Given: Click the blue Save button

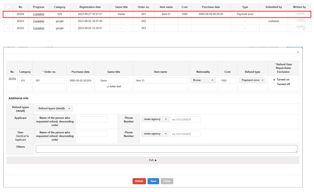Looking at the screenshot, I should click(x=153, y=181).
